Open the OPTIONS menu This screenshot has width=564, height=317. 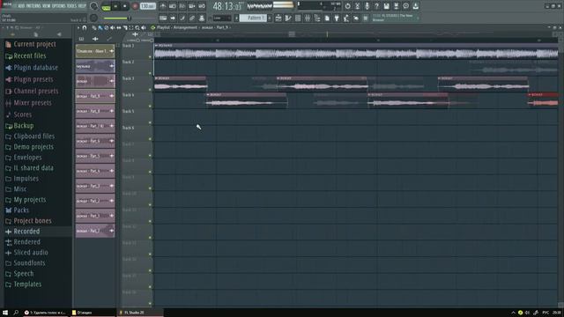(59, 6)
